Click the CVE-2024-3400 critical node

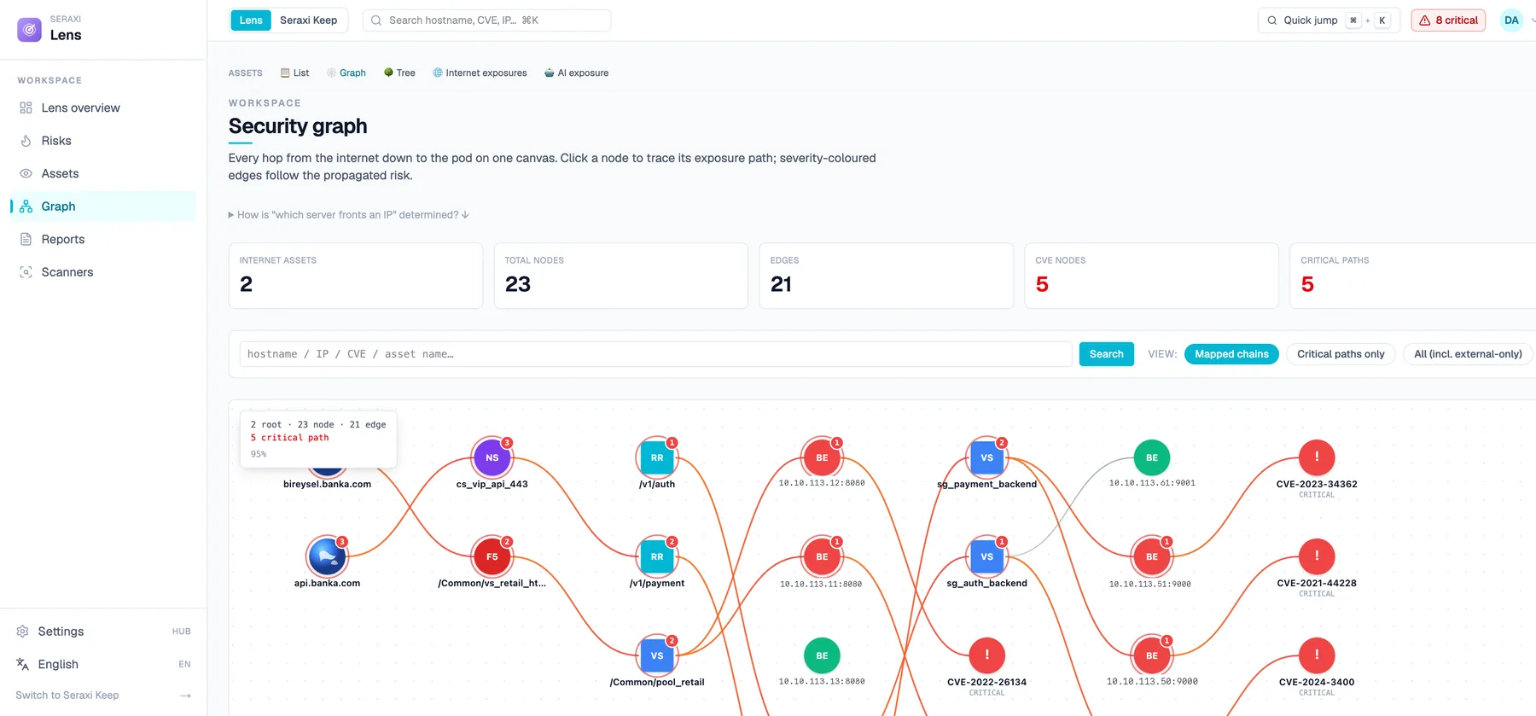point(1317,656)
